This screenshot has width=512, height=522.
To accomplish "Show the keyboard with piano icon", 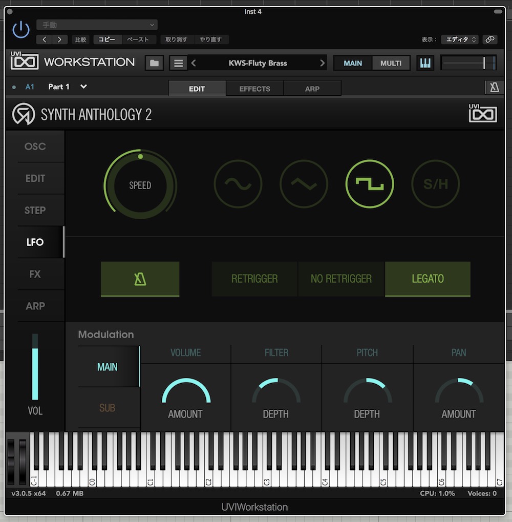I will click(425, 63).
